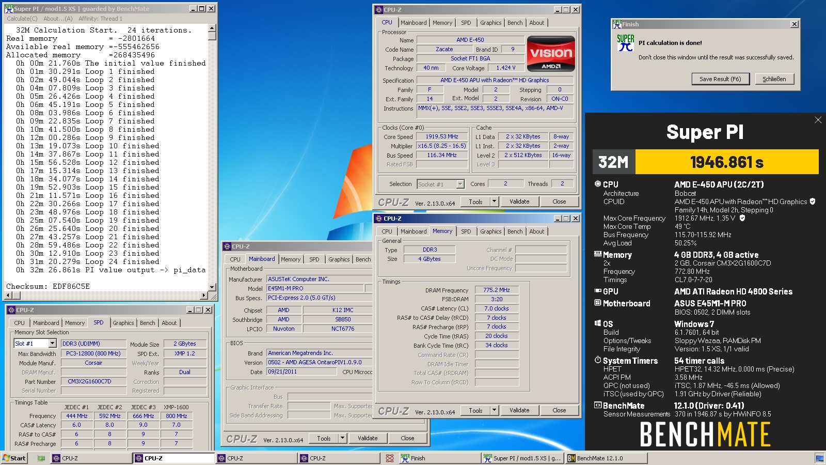This screenshot has width=826, height=465.
Task: Open the Start menu
Action: click(x=14, y=458)
